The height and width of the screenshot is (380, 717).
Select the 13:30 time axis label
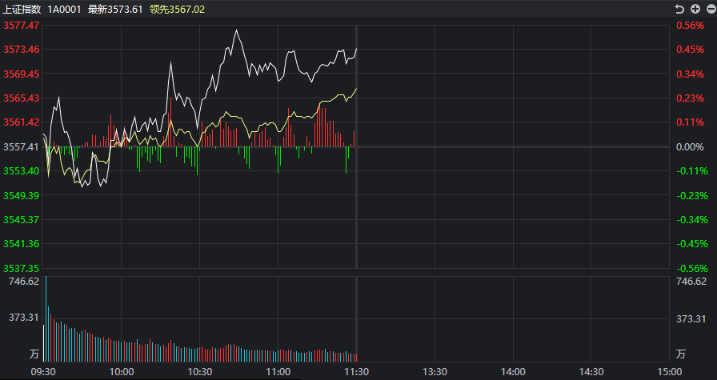[x=435, y=372]
